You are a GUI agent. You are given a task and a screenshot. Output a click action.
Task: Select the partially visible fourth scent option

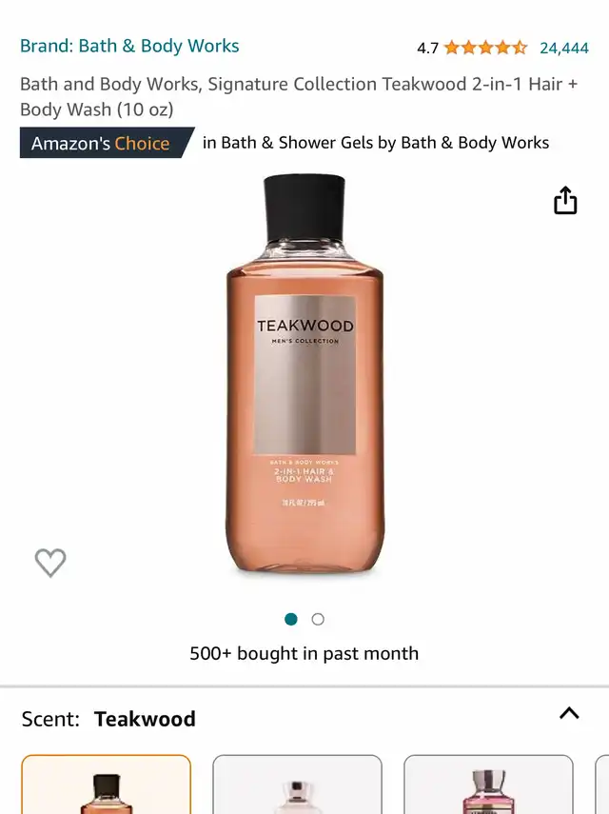click(601, 784)
